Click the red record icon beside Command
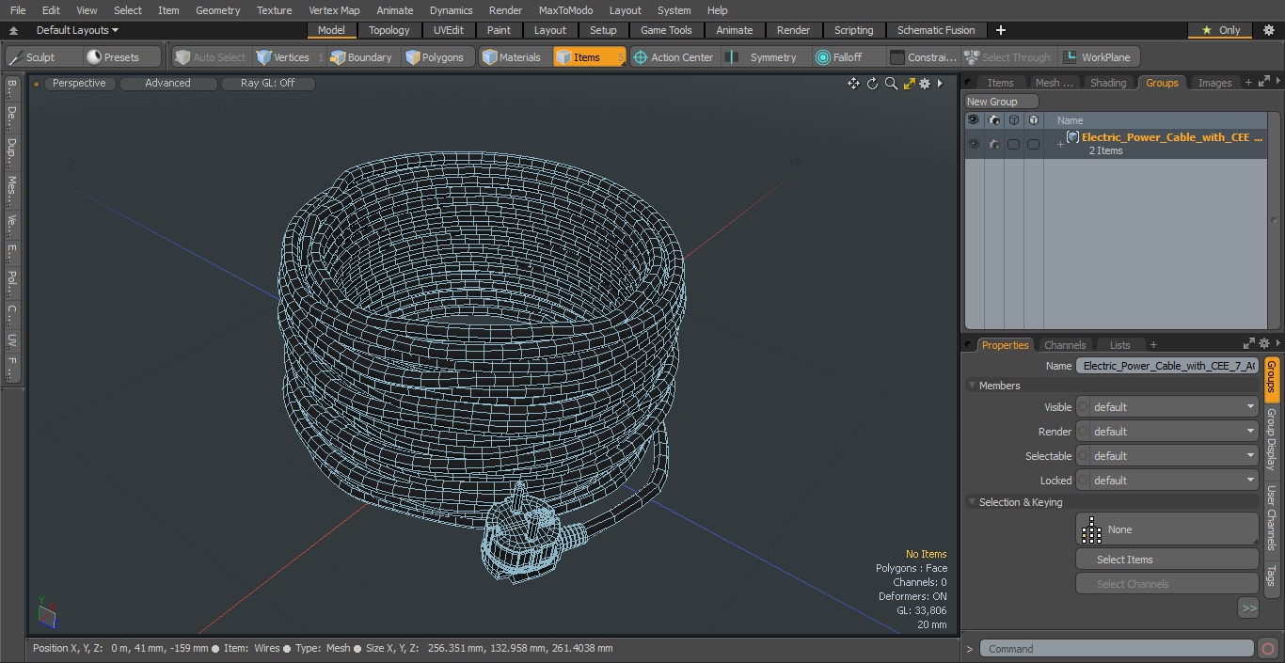The height and width of the screenshot is (663, 1285). (1267, 648)
